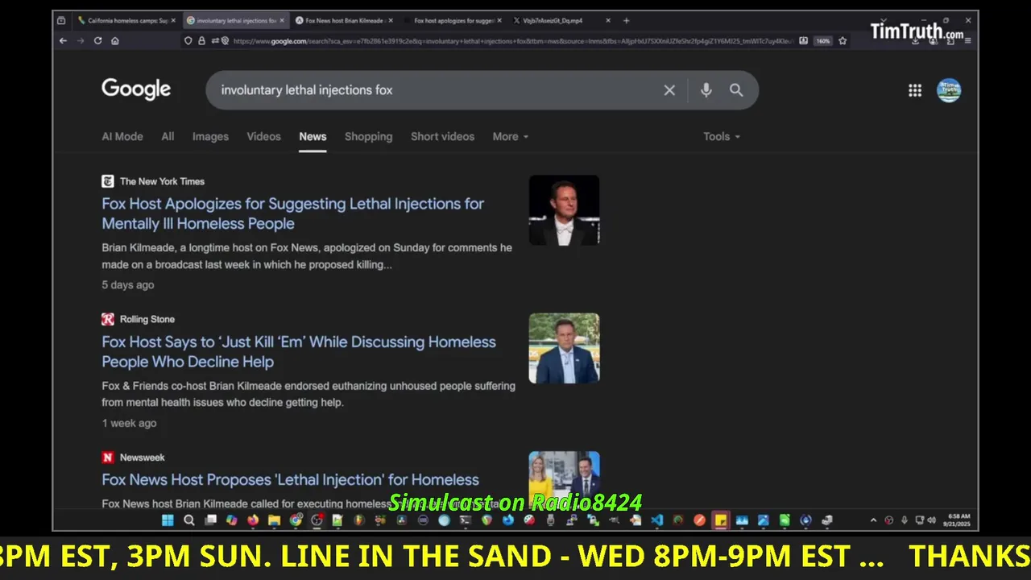Open Visual Studio Code from taskbar

tap(656, 520)
